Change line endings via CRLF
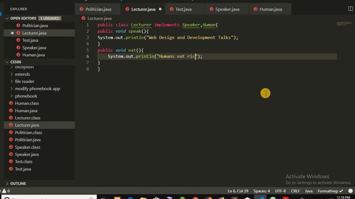The image size is (355, 199). point(295,191)
